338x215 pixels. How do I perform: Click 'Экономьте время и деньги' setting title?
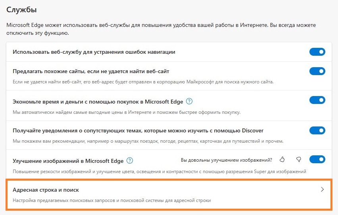98,102
